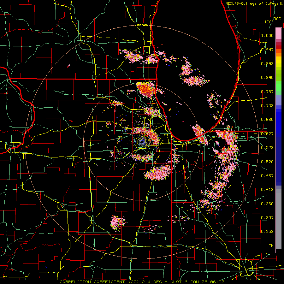Pick the pink segment of the color bar
This screenshot has width=284, height=284.
(x=279, y=33)
